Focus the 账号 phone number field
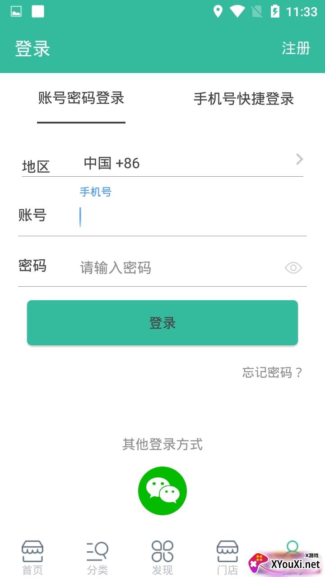325x577 pixels. point(190,217)
